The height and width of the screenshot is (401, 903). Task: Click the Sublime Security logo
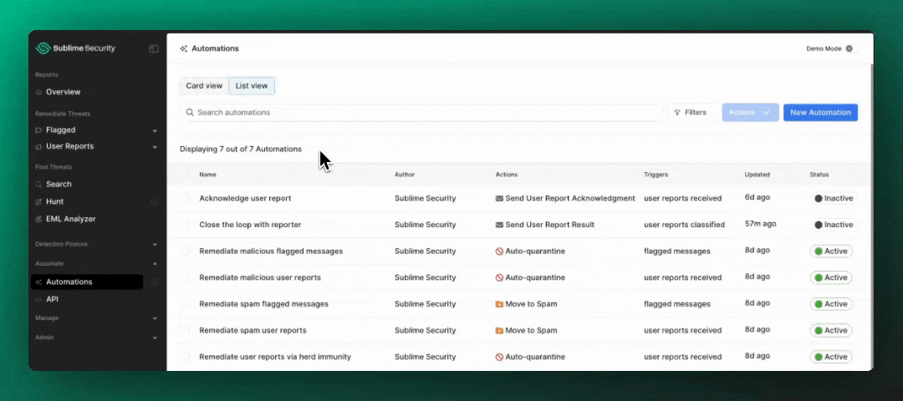[x=75, y=48]
